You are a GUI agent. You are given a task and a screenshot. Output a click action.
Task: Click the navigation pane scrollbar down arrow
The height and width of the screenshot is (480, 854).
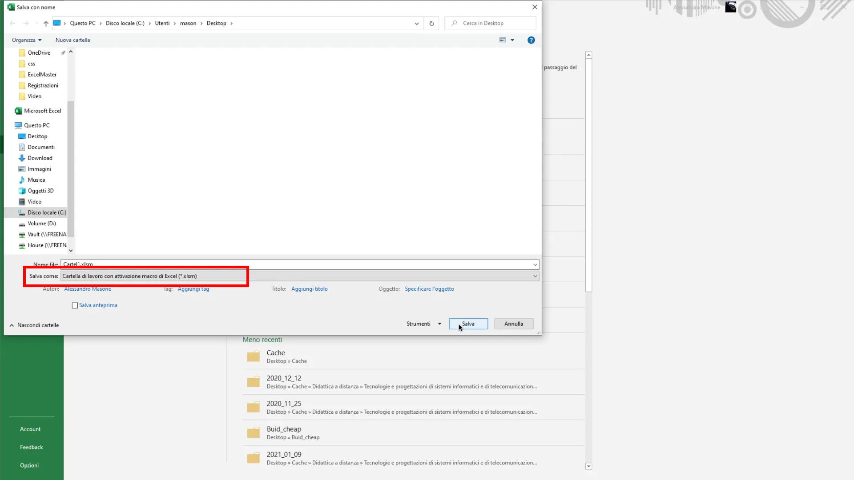tap(71, 251)
